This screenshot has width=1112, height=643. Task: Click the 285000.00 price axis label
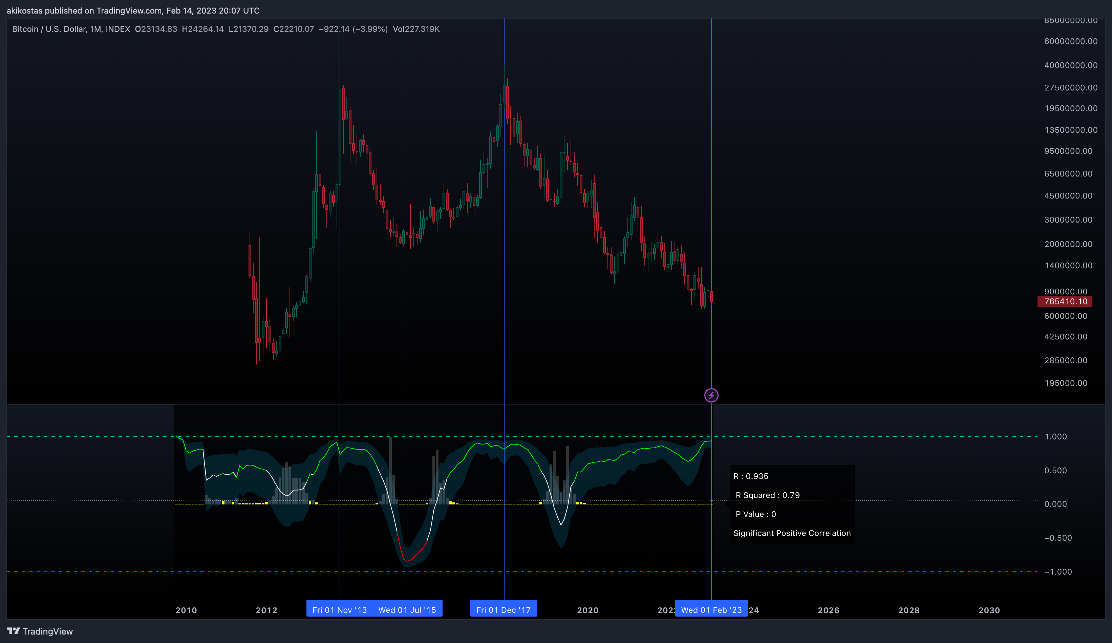tap(1066, 360)
